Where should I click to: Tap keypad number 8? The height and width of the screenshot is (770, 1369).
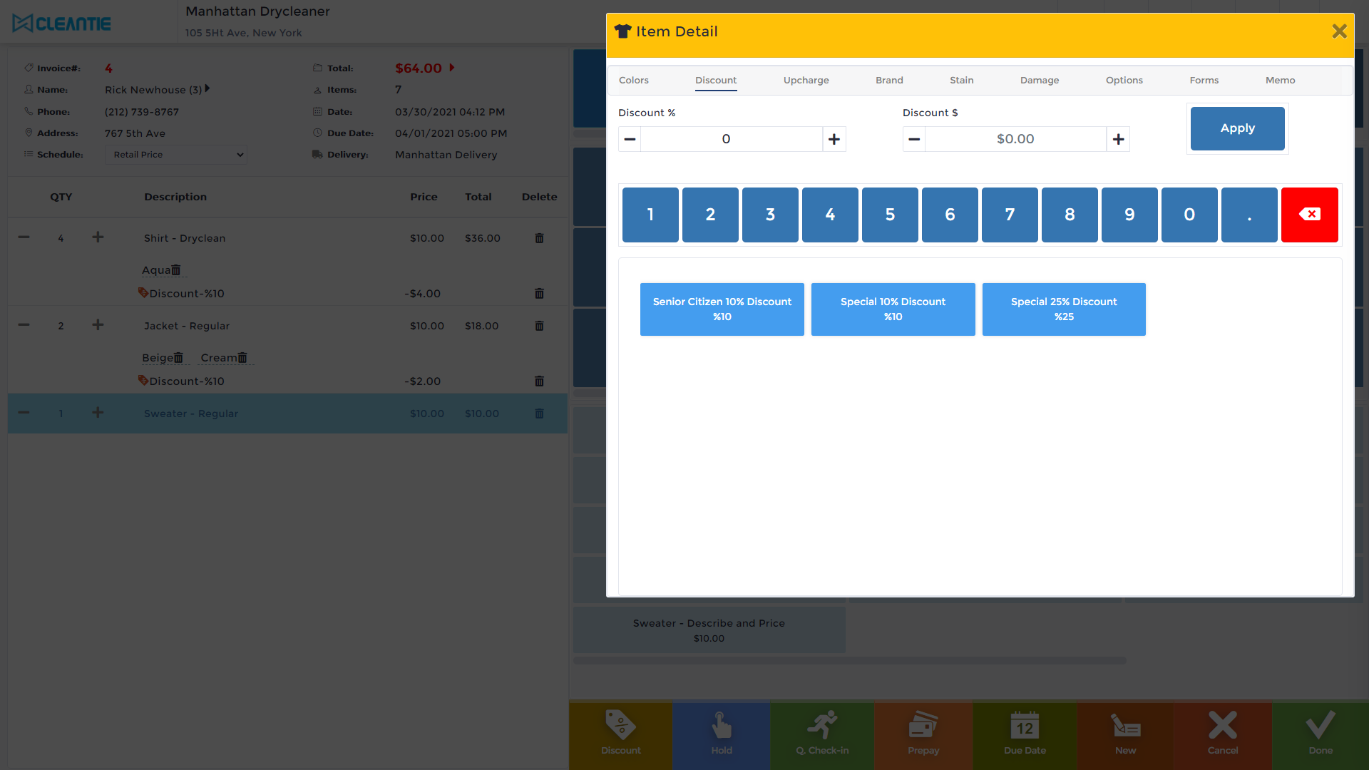coord(1070,215)
